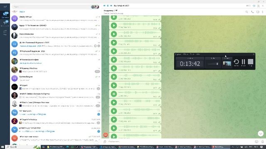Open the chat with the purple VS avatar
This screenshot has height=149, width=266.
point(15,18)
